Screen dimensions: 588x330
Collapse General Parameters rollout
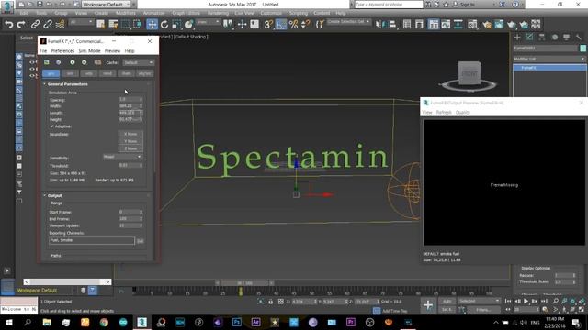coord(67,84)
